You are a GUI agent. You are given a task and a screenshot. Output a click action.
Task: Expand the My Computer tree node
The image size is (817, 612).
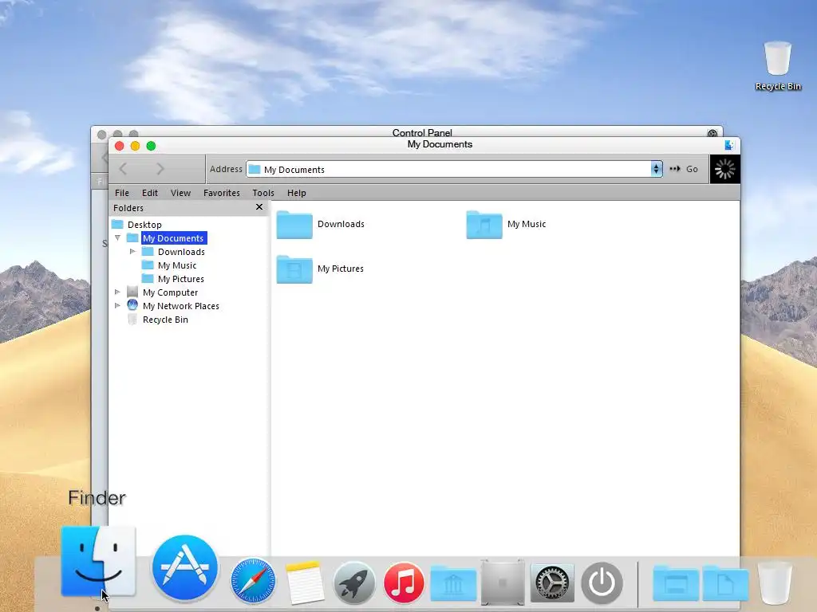tap(117, 292)
